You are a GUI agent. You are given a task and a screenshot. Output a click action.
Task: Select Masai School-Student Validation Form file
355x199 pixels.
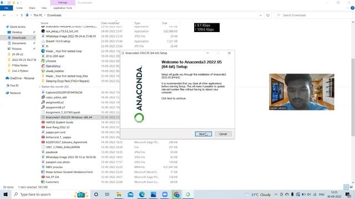click(69, 172)
